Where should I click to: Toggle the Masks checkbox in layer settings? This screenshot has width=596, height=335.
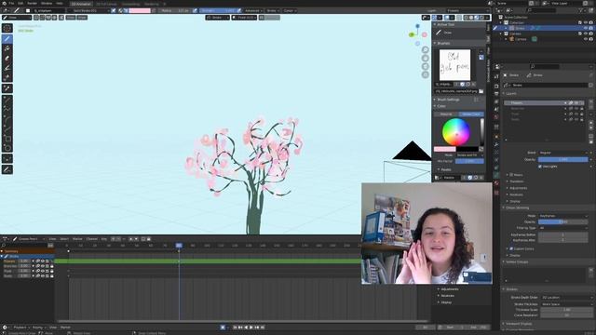tap(511, 175)
